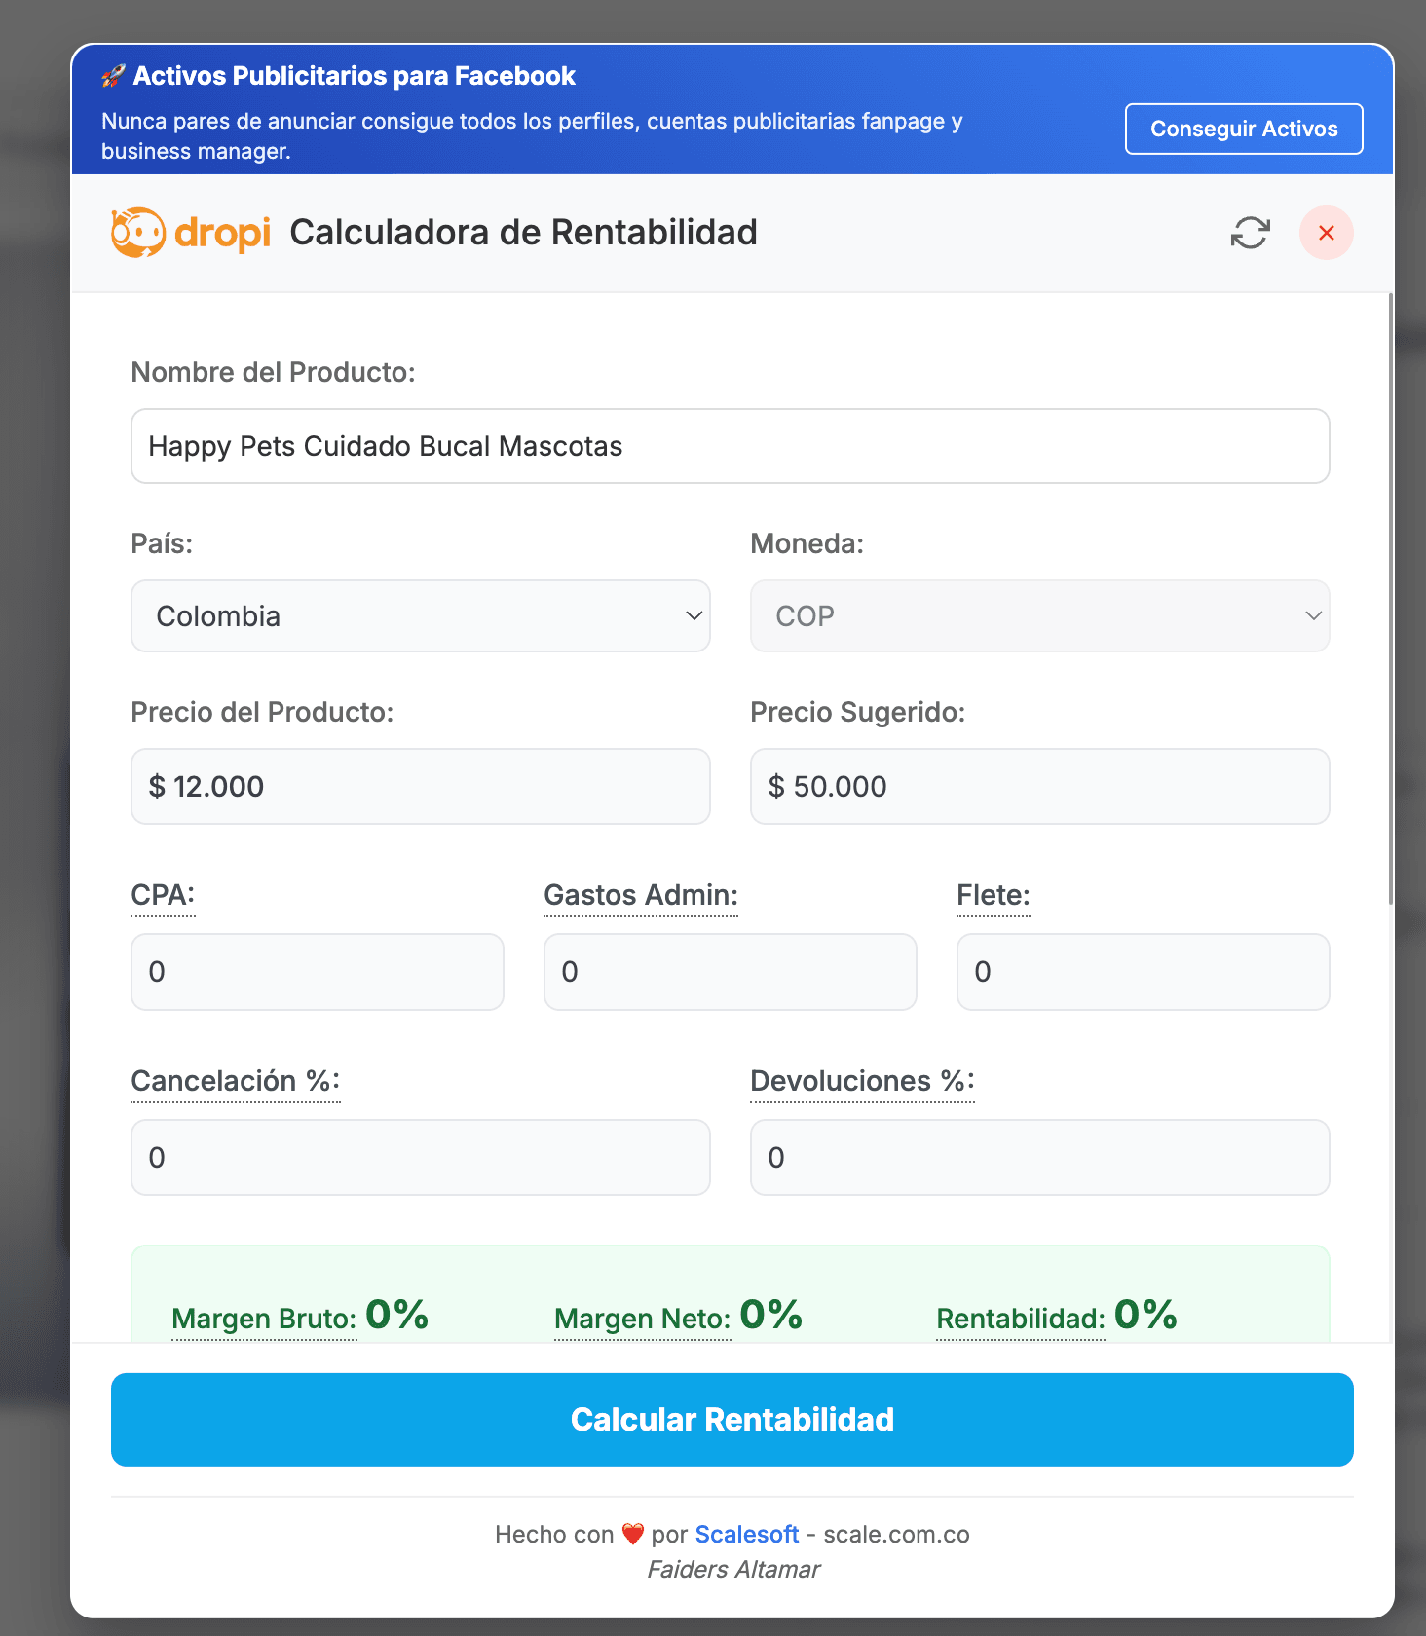Click the Devoluciones % label

pyautogui.click(x=861, y=1081)
